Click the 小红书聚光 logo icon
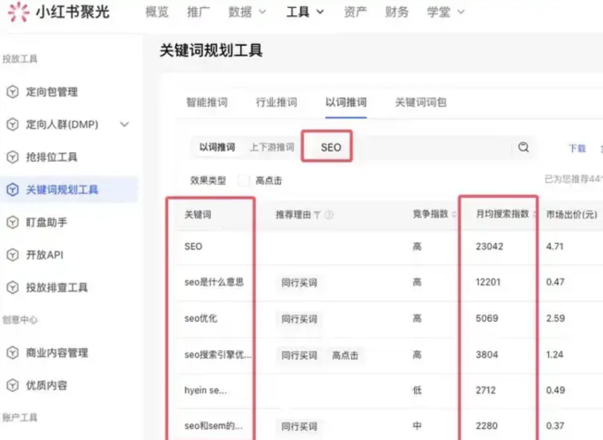Image resolution: width=603 pixels, height=440 pixels. pyautogui.click(x=18, y=12)
